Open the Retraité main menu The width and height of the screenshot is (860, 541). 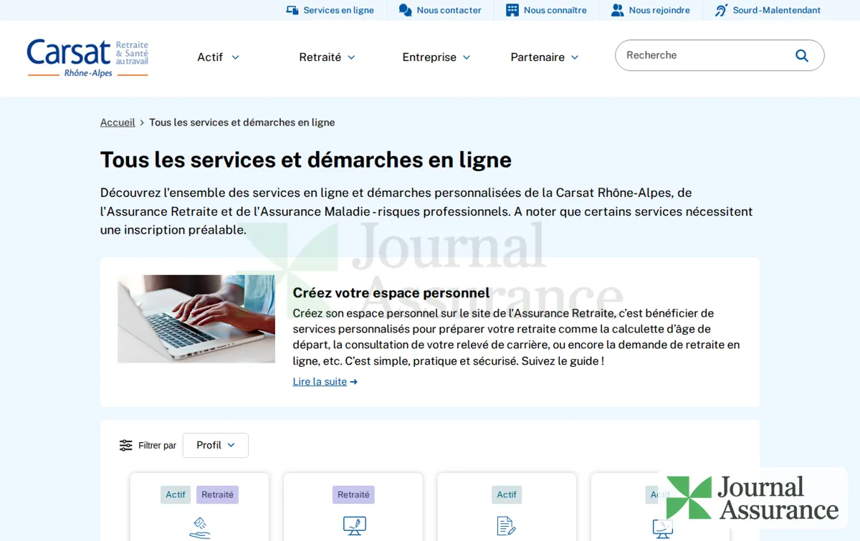point(327,57)
